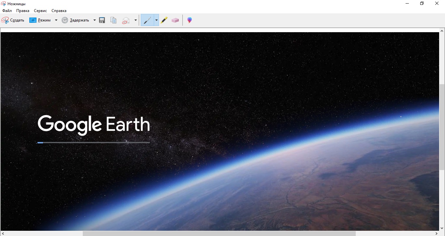
Task: Open the Pen tool options dropdown arrow
Action: click(156, 20)
